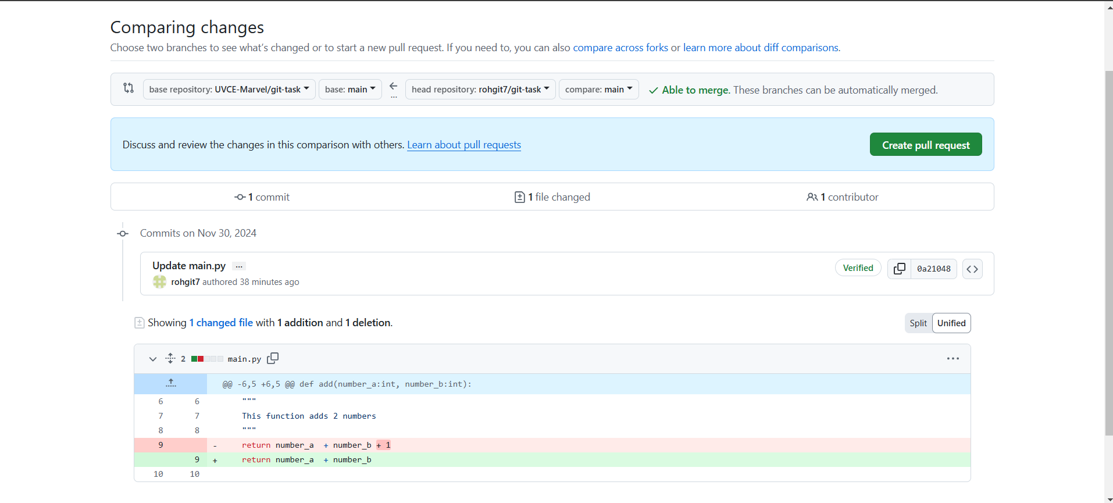
Task: Open Learn about pull requests link
Action: pyautogui.click(x=464, y=145)
